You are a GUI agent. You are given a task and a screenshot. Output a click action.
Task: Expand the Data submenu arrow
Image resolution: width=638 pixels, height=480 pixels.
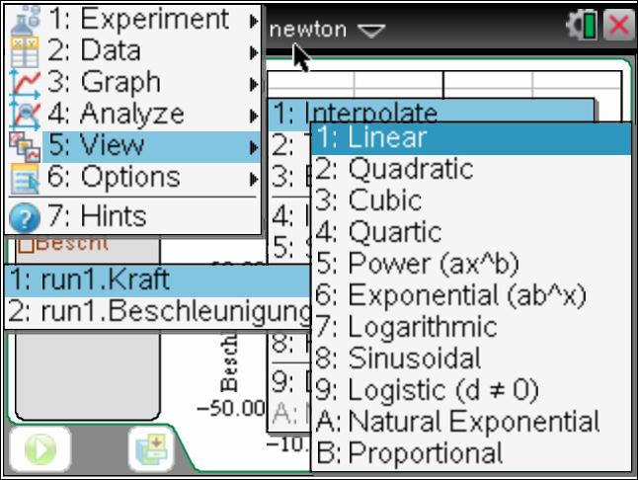254,52
